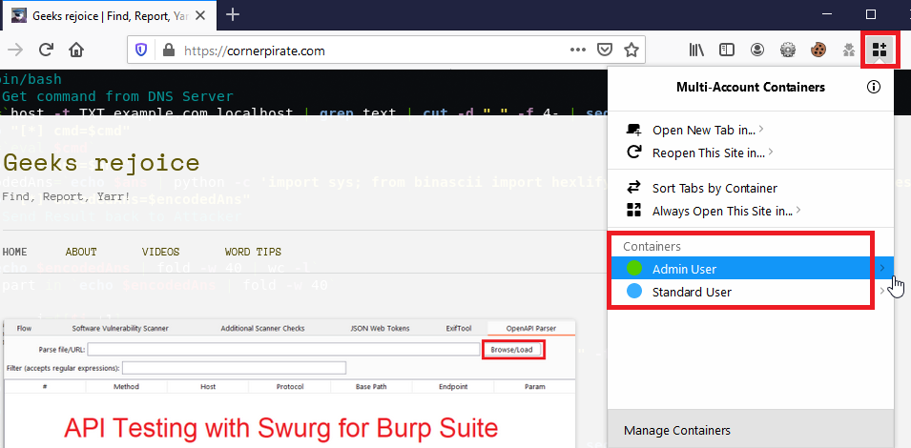Image resolution: width=911 pixels, height=448 pixels.
Task: Choose the Standard User container
Action: (x=692, y=292)
